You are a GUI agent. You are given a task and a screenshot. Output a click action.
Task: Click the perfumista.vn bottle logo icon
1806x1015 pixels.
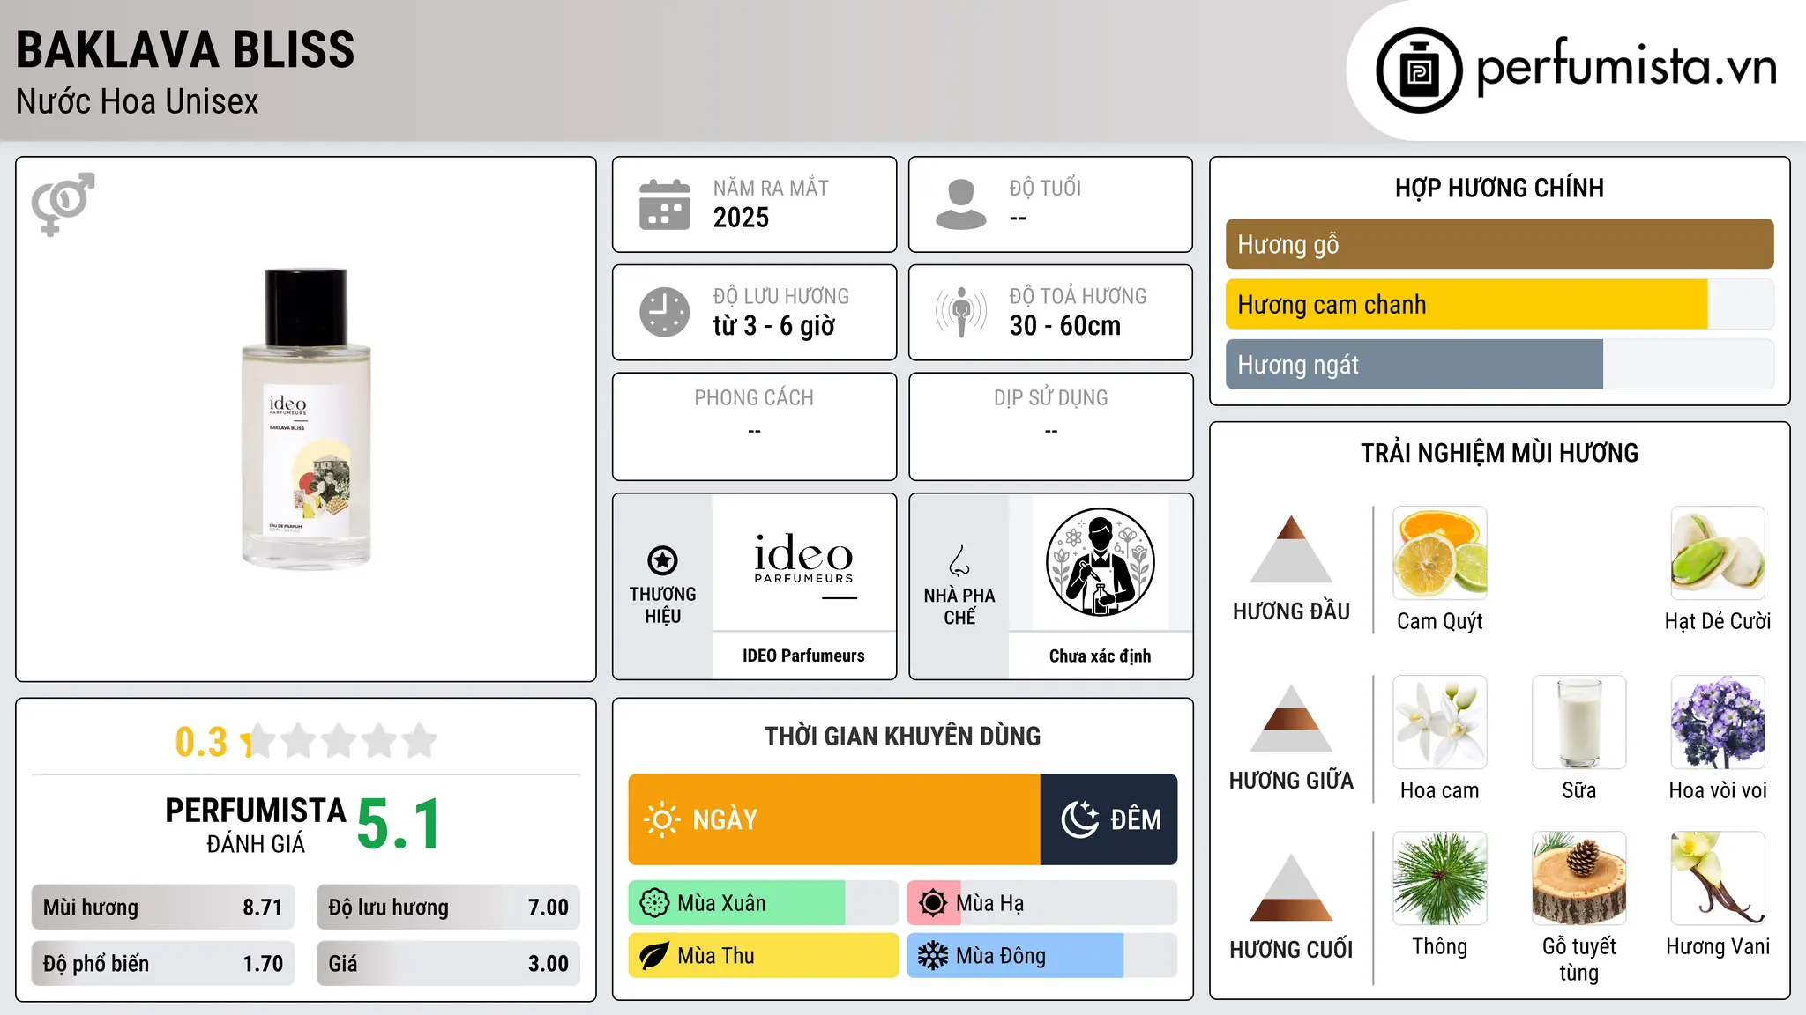[x=1419, y=70]
